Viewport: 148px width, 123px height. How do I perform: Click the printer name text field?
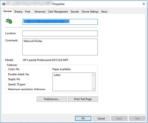point(60,22)
